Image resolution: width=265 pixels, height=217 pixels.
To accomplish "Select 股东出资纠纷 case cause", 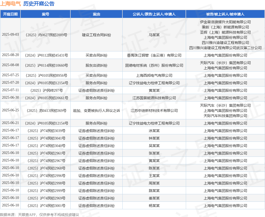I will point(96,65).
